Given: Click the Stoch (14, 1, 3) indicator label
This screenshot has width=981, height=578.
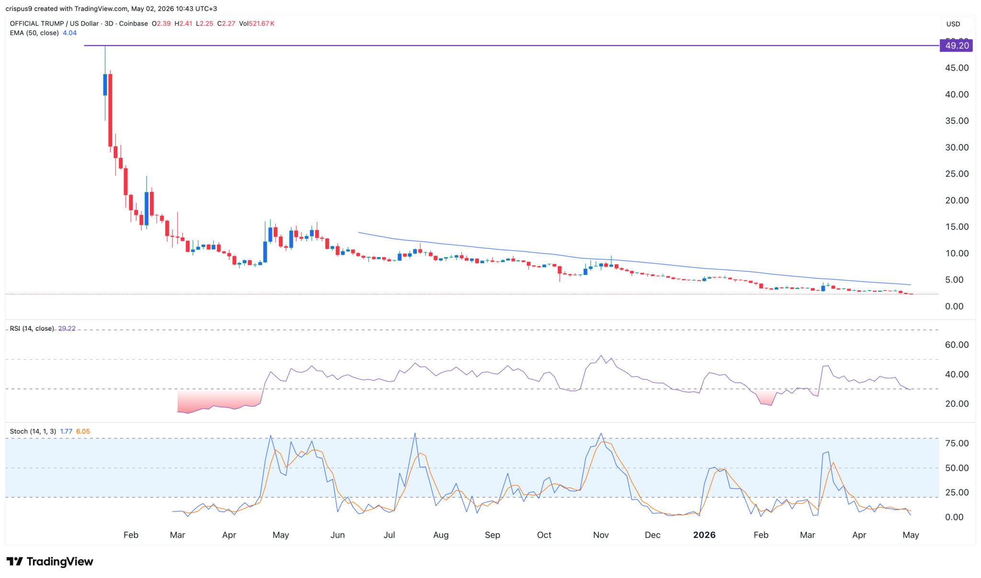Looking at the screenshot, I should (x=33, y=431).
